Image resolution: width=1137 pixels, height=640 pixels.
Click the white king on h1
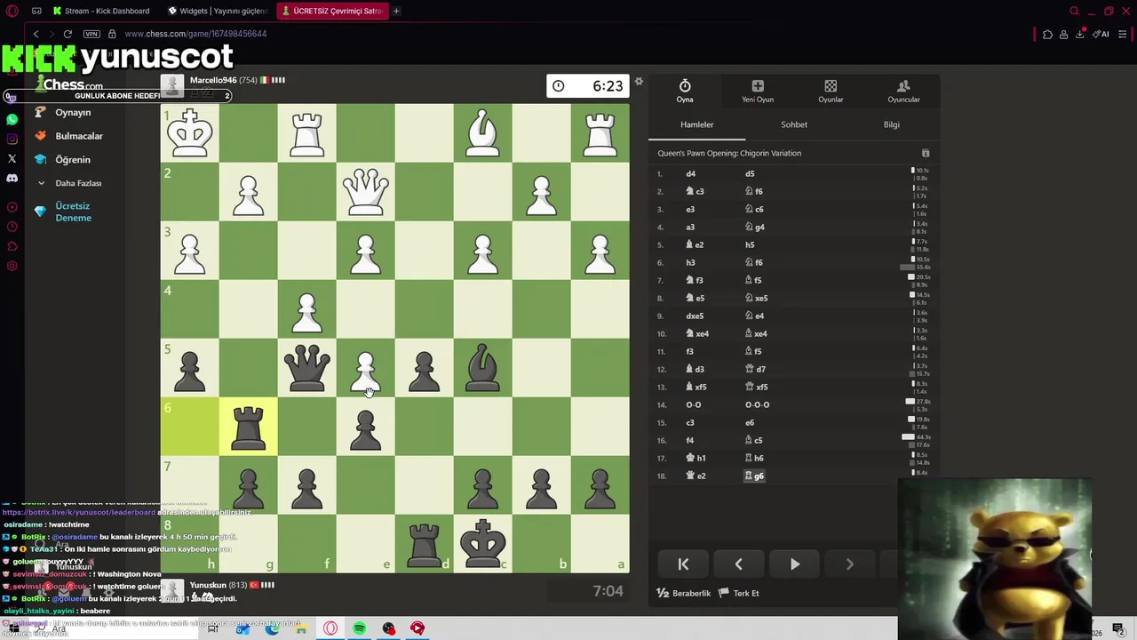pyautogui.click(x=189, y=132)
